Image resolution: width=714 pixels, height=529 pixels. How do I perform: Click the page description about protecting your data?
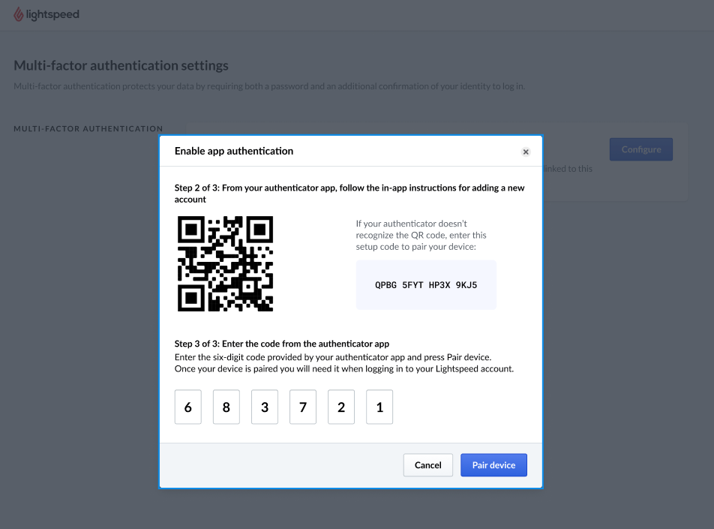269,86
